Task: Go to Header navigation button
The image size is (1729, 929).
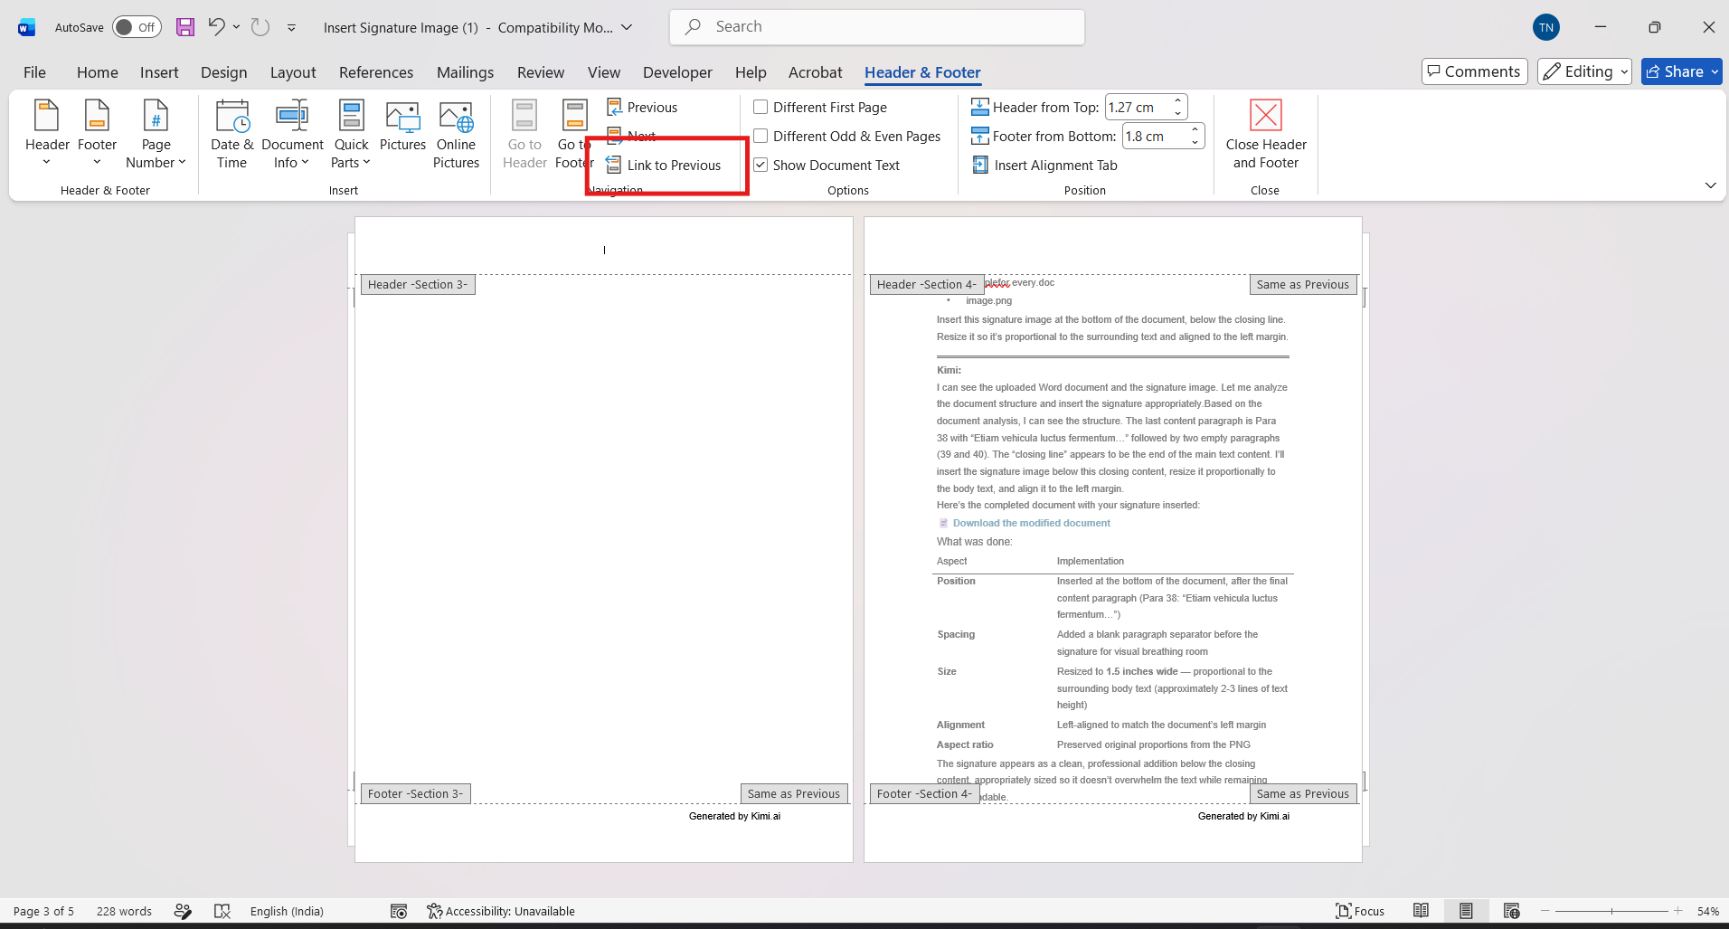Action: (x=524, y=134)
